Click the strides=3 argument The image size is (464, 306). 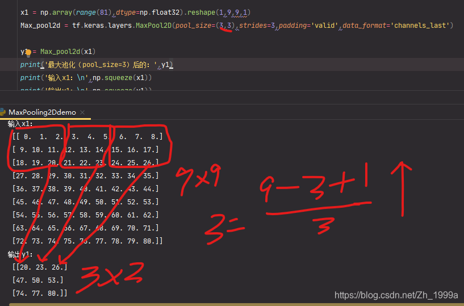coord(257,26)
